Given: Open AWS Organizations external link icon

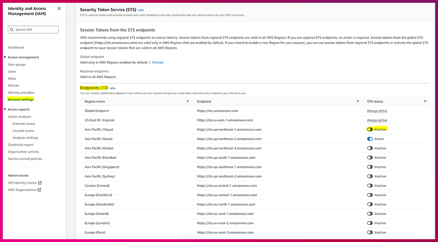Looking at the screenshot, I should [39, 190].
